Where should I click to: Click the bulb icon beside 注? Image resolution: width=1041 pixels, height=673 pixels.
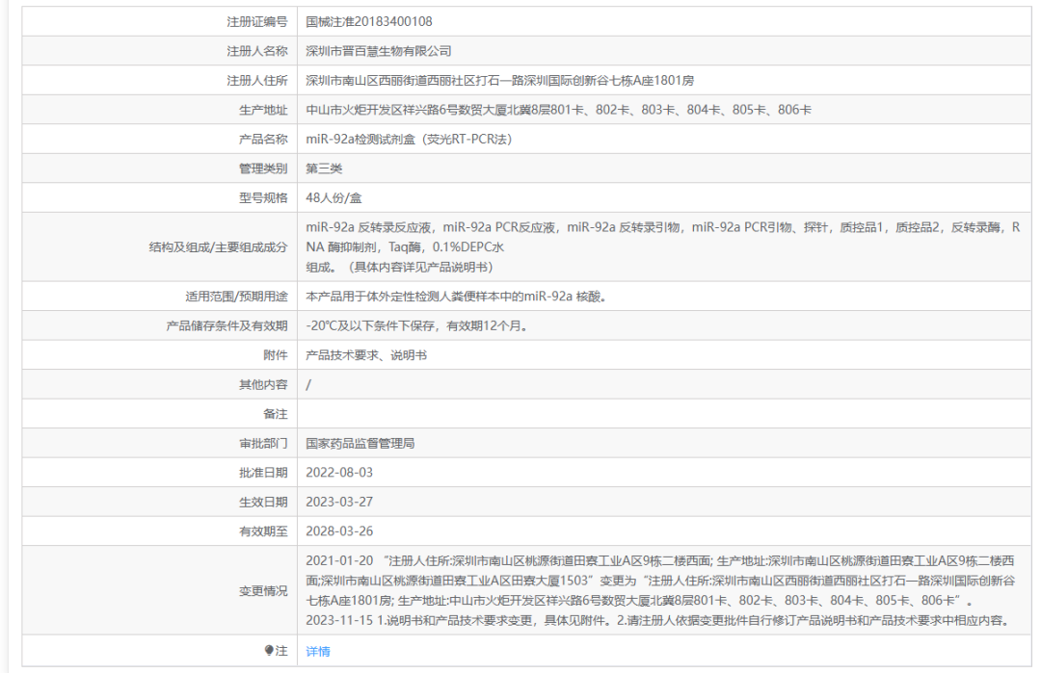coord(269,651)
